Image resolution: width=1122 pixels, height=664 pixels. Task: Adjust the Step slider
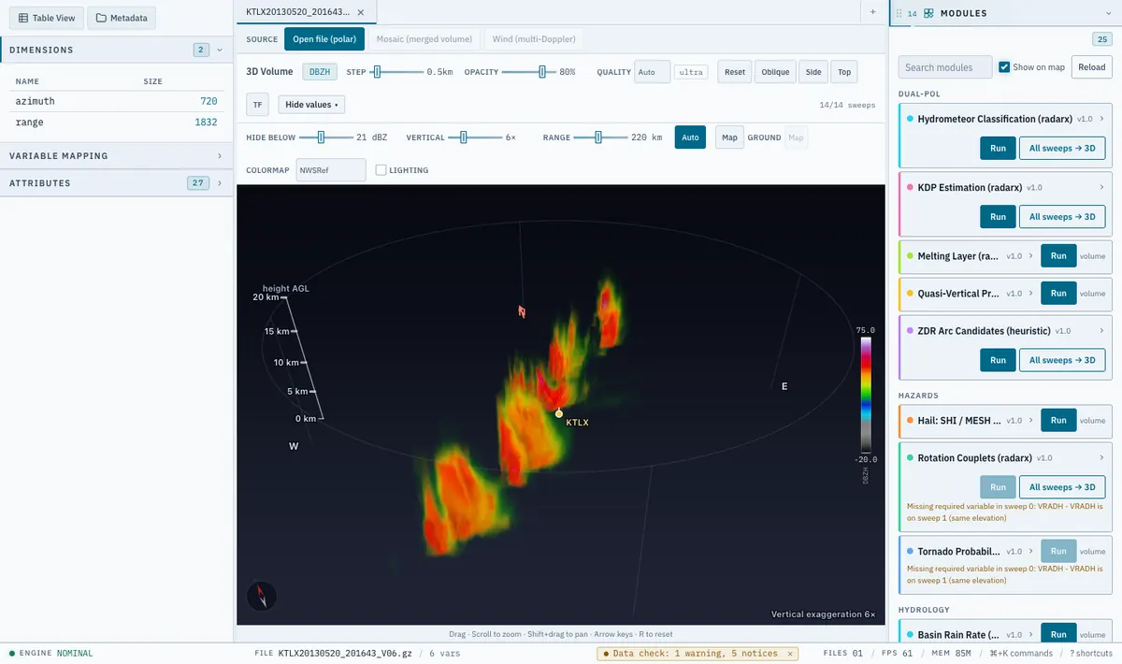click(x=396, y=72)
